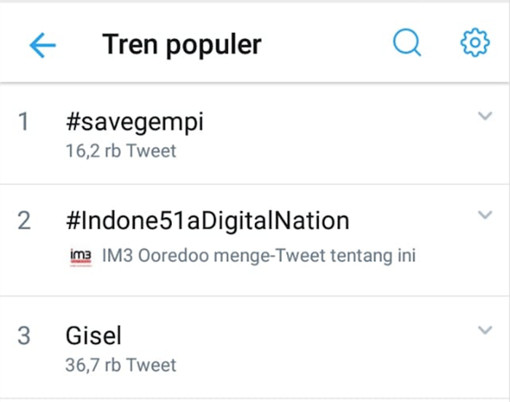Tap the IM3 Ooredoo logo
Viewport: 510px width, 402px height.
click(81, 257)
